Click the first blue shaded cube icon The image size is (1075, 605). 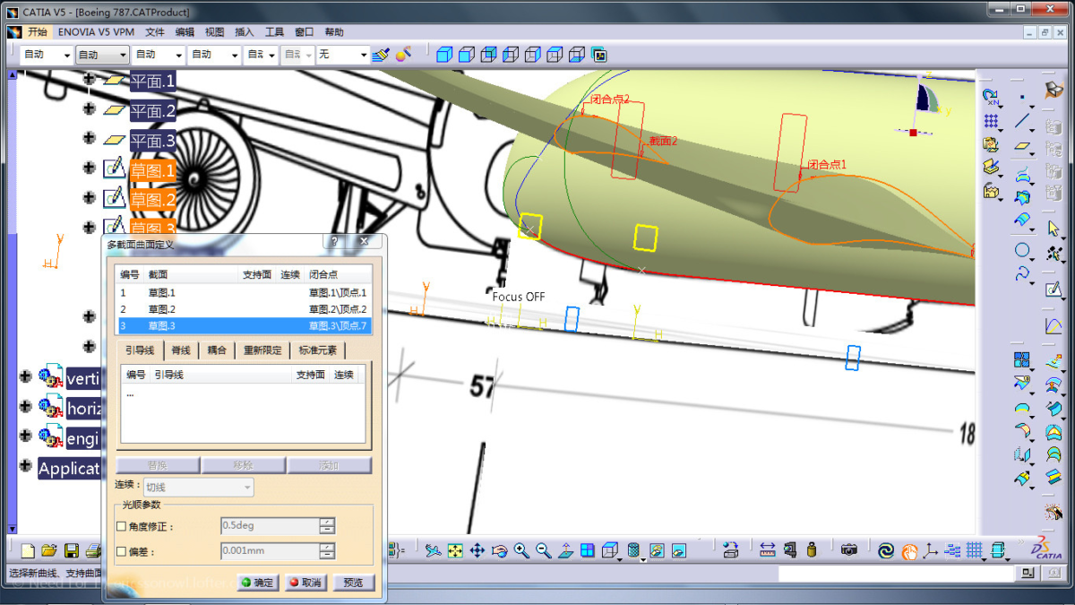pos(444,55)
